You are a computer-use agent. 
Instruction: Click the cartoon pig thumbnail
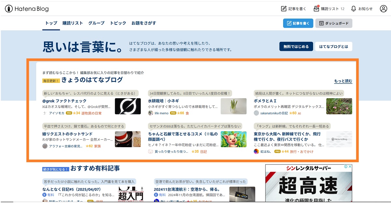(x=234, y=139)
